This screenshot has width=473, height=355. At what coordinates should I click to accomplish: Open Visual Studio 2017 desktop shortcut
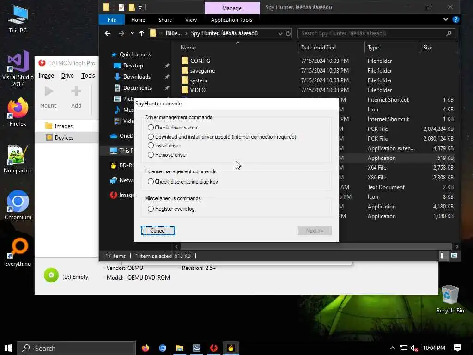coord(18,69)
